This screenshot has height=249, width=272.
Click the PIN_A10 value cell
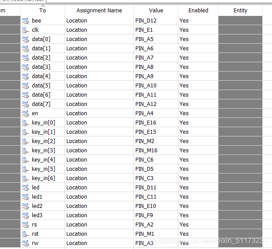(156, 86)
